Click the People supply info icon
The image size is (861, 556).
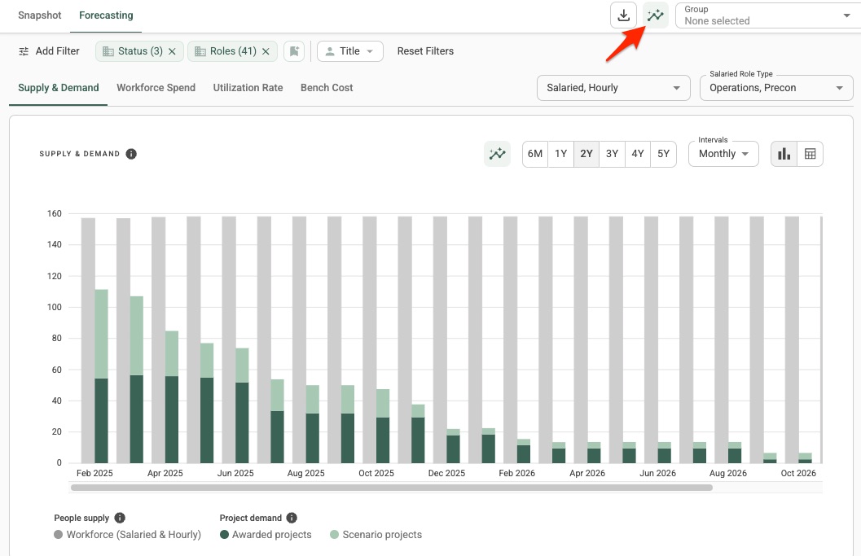(x=120, y=518)
